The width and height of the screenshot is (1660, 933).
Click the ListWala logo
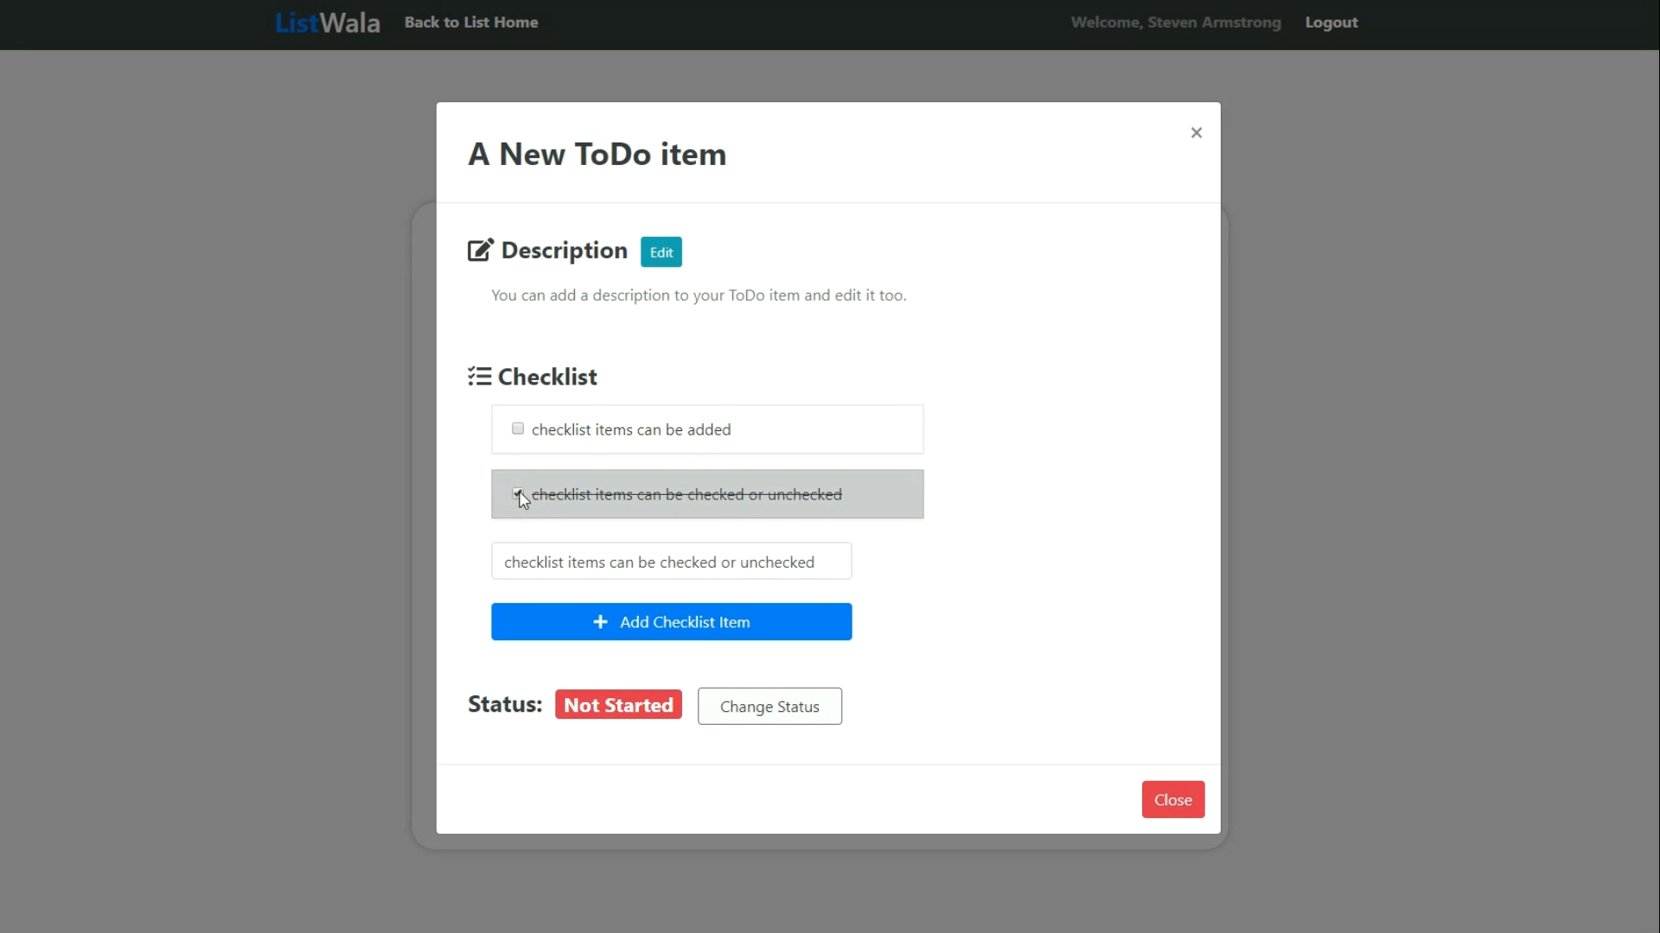point(327,22)
